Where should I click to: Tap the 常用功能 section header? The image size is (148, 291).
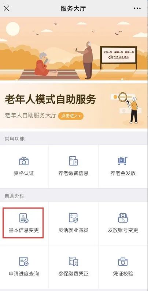click(x=14, y=139)
